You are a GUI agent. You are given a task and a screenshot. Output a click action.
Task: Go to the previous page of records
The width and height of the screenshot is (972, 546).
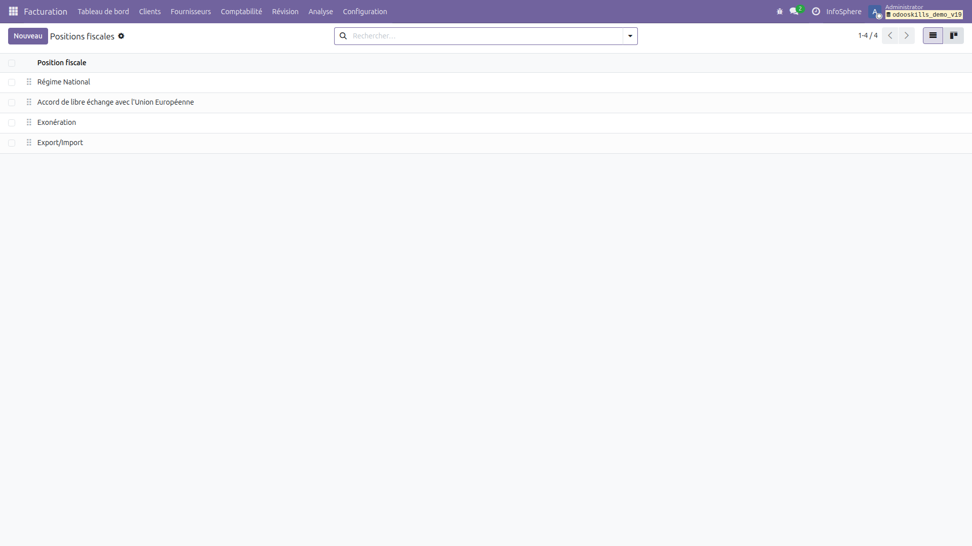(x=890, y=35)
